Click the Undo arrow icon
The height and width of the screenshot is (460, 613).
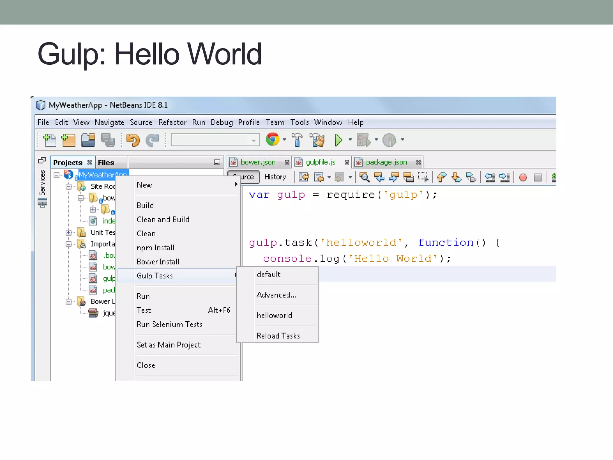[133, 140]
